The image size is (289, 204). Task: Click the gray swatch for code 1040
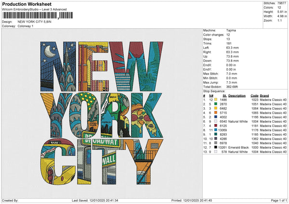215,143
